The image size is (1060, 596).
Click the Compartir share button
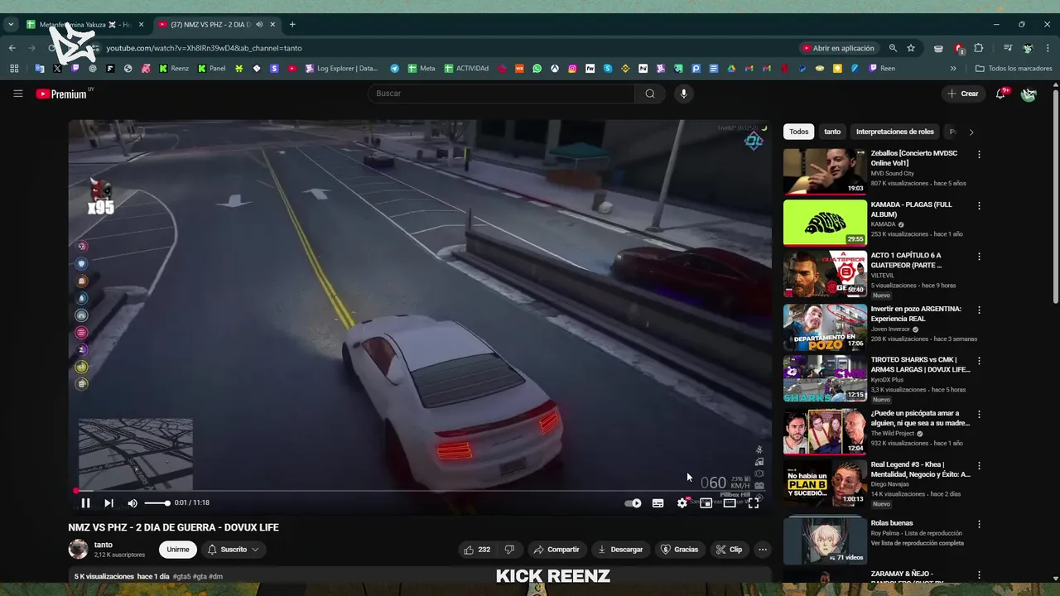556,550
